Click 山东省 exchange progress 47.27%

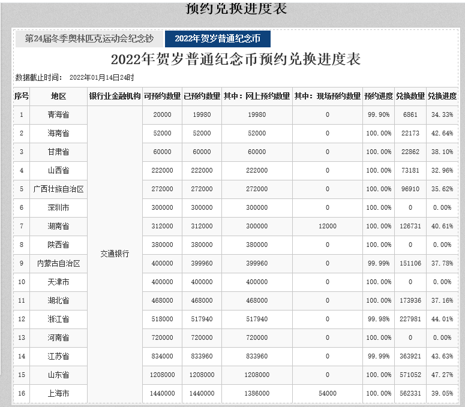[442, 375]
